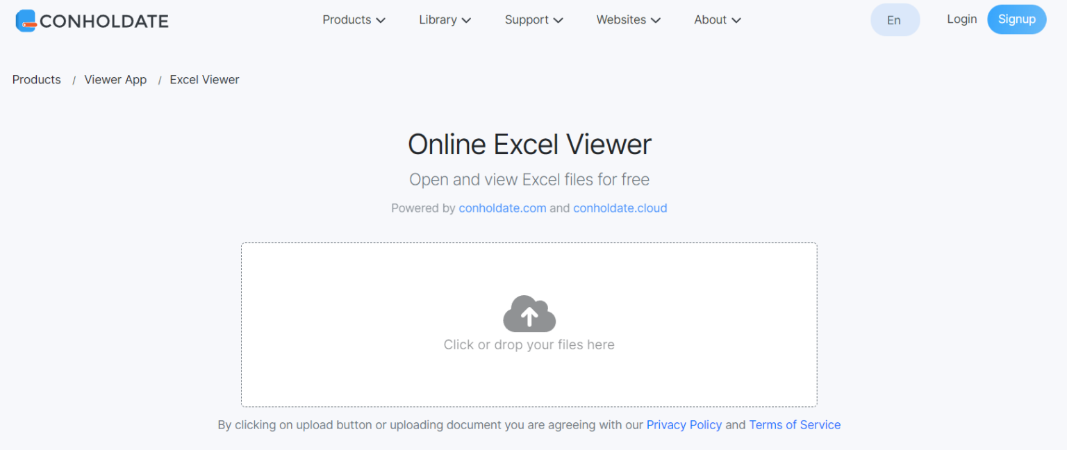This screenshot has width=1067, height=450.
Task: Click the Online Excel Viewer heading
Action: click(529, 144)
